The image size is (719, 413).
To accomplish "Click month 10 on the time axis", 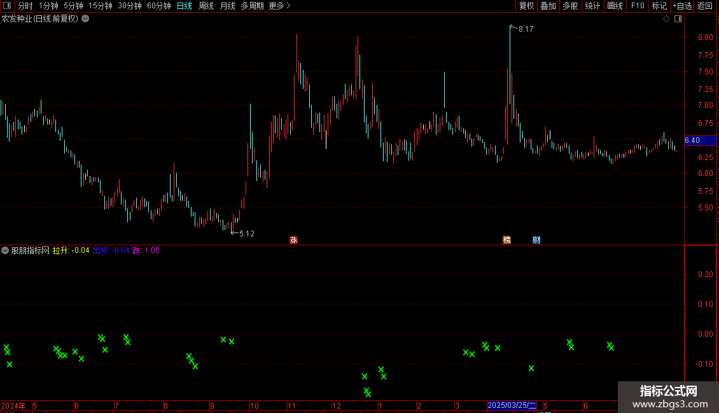I will coord(255,406).
